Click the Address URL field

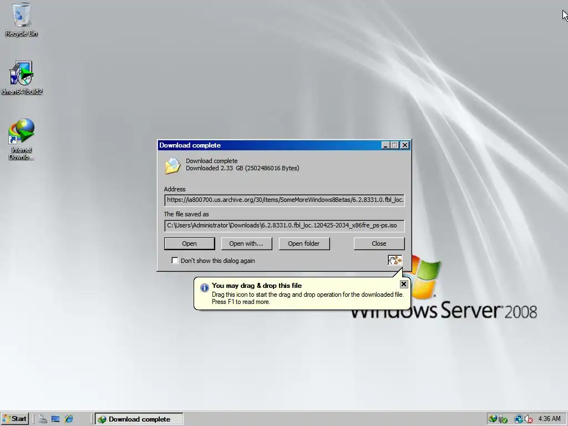[x=285, y=200]
